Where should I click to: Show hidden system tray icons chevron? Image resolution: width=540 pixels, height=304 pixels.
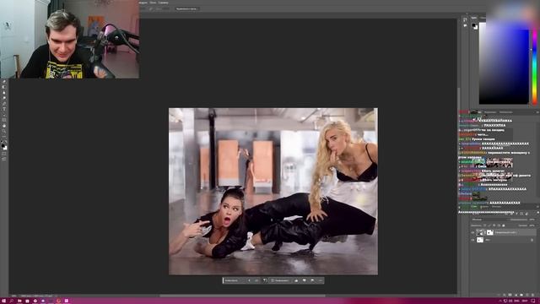500,301
